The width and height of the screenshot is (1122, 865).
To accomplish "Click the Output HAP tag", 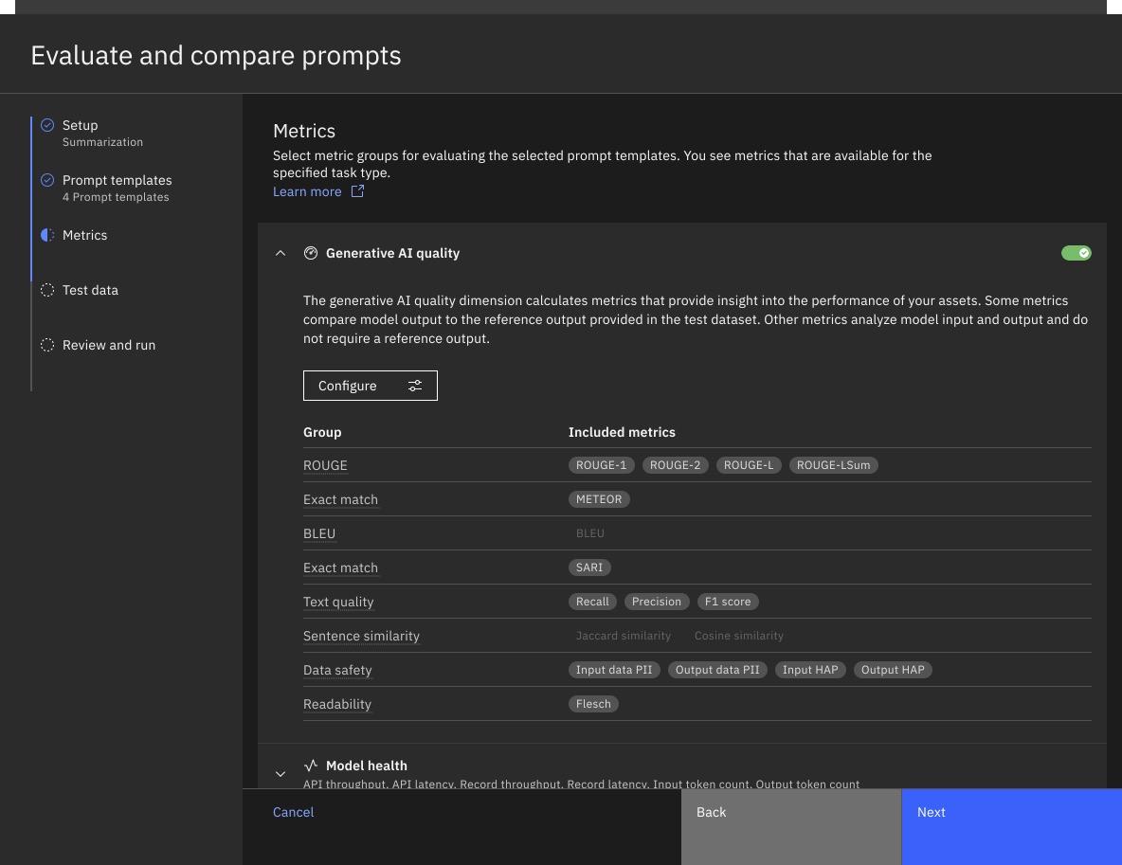I will tap(893, 671).
